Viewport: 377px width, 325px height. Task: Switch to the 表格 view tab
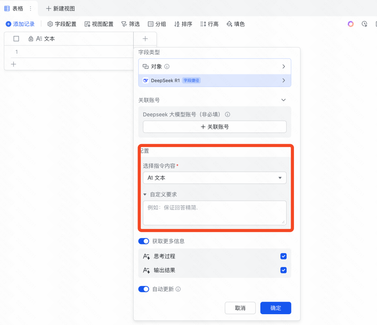pyautogui.click(x=14, y=8)
